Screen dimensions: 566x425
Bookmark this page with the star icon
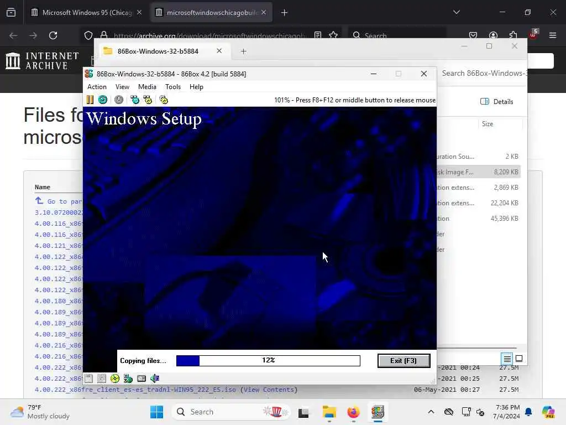[333, 35]
